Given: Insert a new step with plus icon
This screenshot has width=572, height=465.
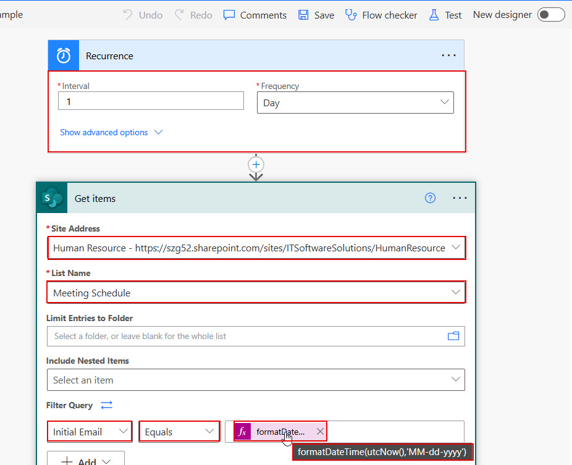Looking at the screenshot, I should tap(256, 165).
